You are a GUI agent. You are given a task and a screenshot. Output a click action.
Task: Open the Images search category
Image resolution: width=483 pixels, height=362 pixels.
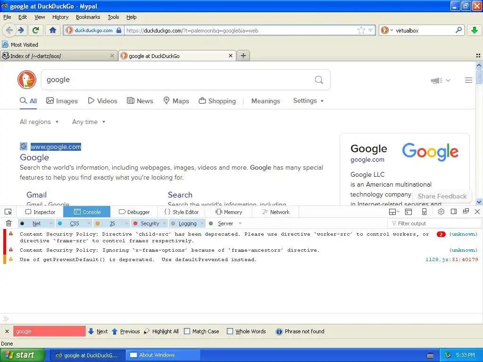click(62, 101)
